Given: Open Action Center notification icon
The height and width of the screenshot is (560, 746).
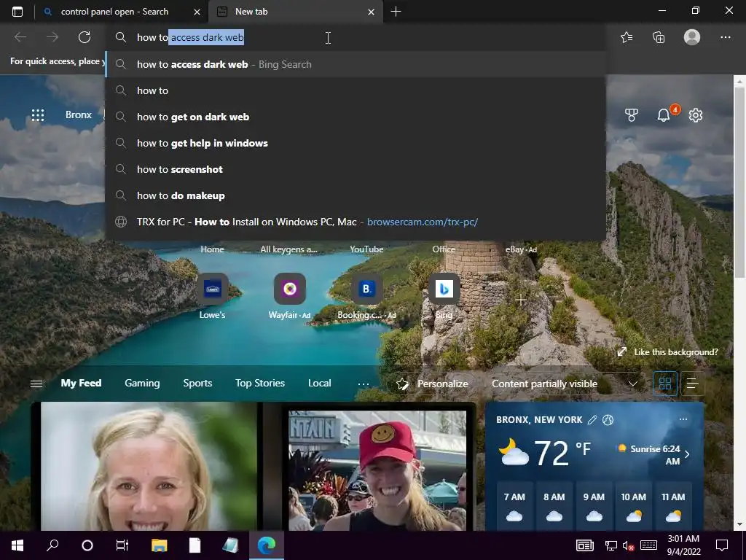Looking at the screenshot, I should [x=722, y=545].
